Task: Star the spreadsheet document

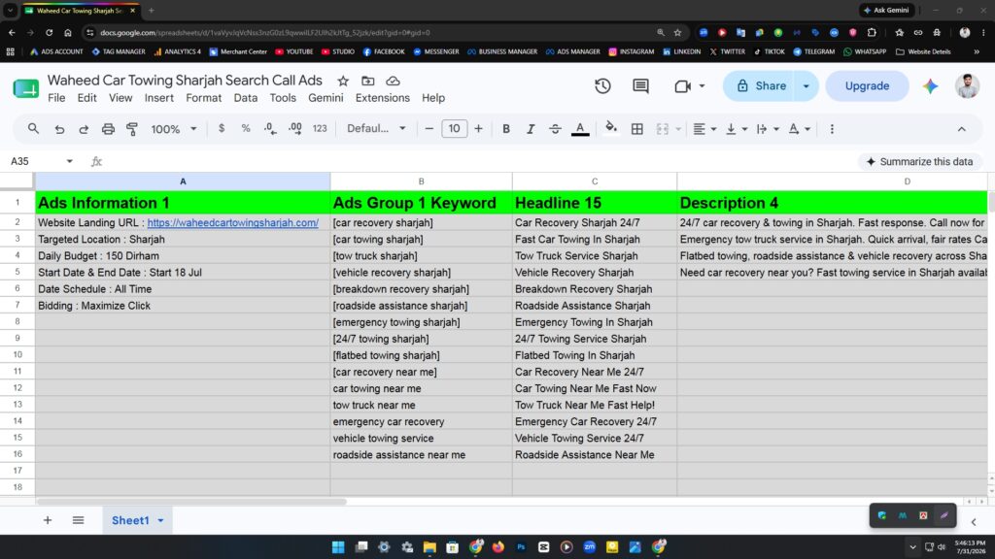Action: pos(343,81)
